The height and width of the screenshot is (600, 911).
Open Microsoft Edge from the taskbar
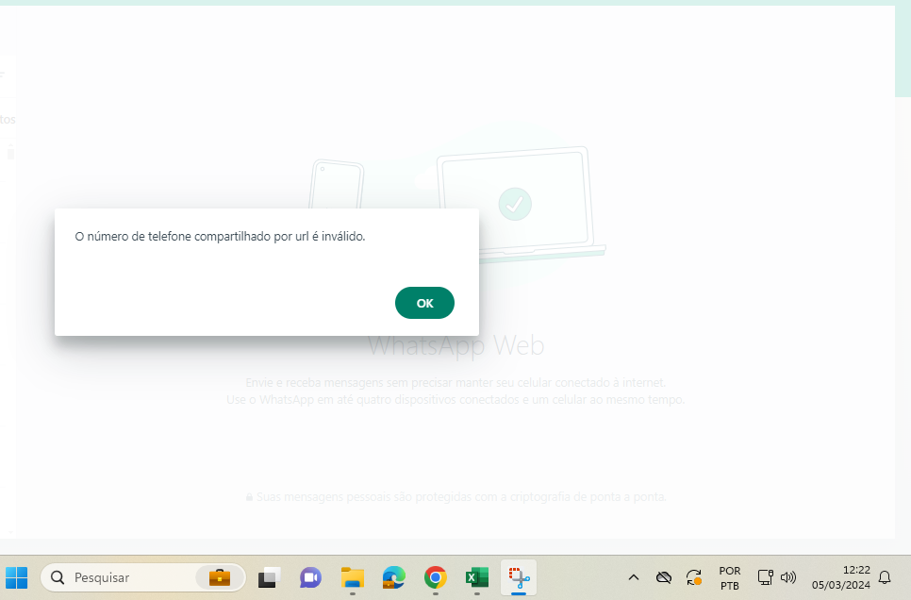[x=394, y=577]
